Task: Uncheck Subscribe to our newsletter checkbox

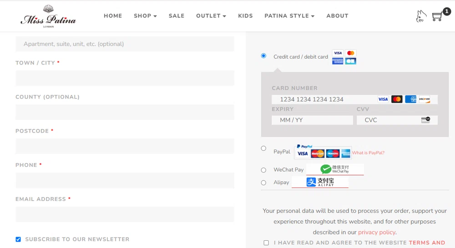Action: click(18, 239)
